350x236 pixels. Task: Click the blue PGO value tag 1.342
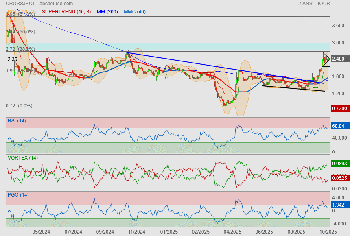(x=338, y=205)
